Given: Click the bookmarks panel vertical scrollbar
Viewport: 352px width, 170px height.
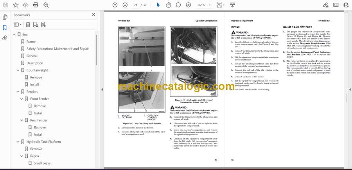Looking at the screenshot, I should 97,50.
